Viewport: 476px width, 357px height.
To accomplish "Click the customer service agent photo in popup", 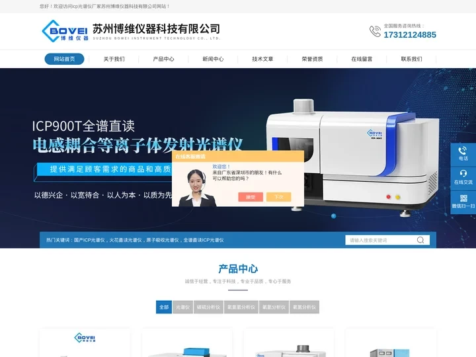I will [x=197, y=188].
